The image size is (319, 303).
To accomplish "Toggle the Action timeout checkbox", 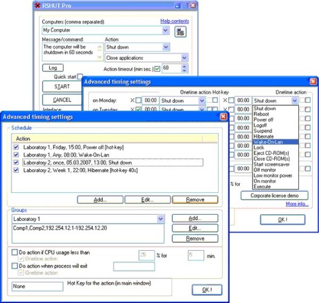I will tap(157, 69).
